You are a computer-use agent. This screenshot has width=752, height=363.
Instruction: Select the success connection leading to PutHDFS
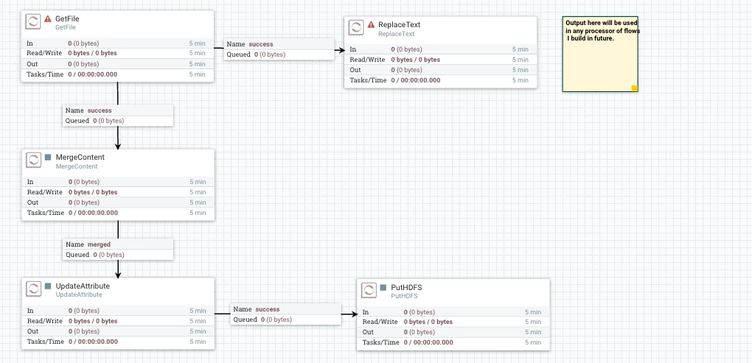(x=285, y=314)
